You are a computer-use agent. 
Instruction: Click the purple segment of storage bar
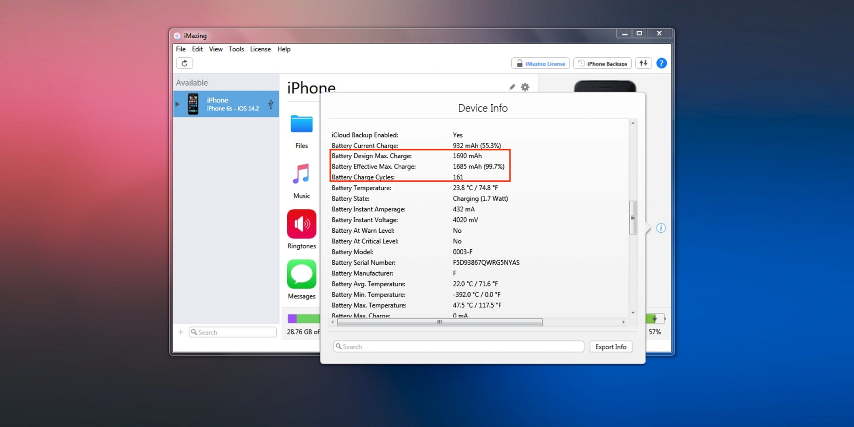(292, 319)
